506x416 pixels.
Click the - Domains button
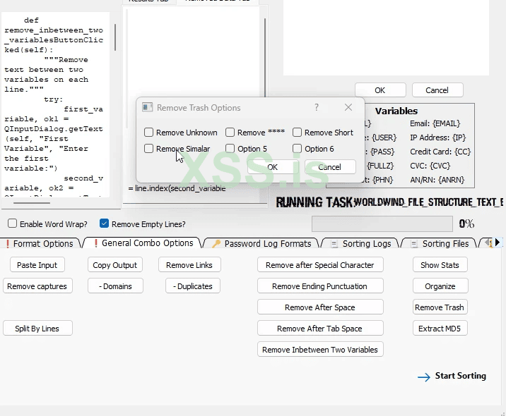pos(115,286)
